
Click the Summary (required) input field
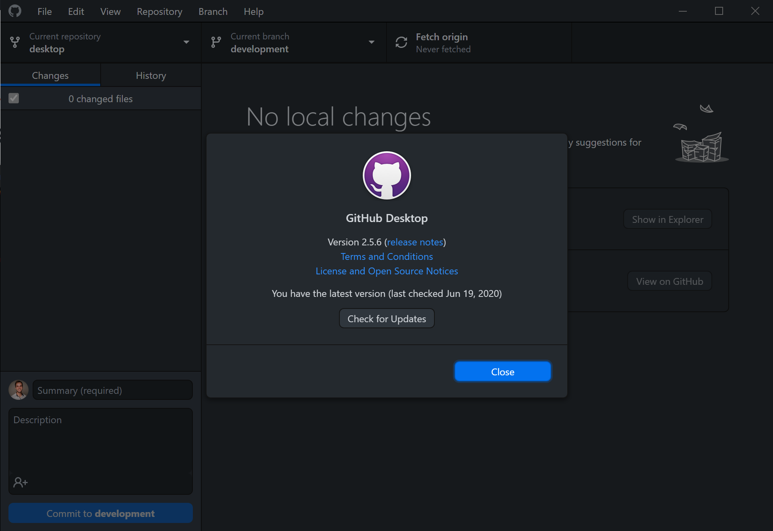[x=113, y=390]
